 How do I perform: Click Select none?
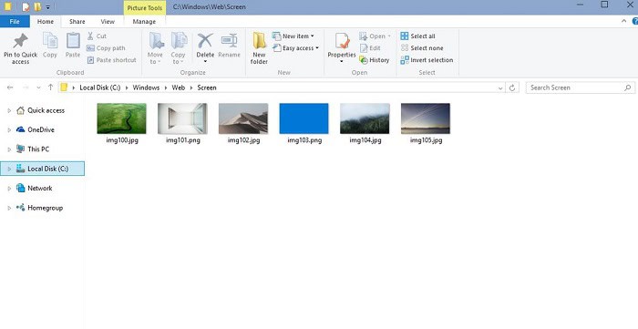422,48
